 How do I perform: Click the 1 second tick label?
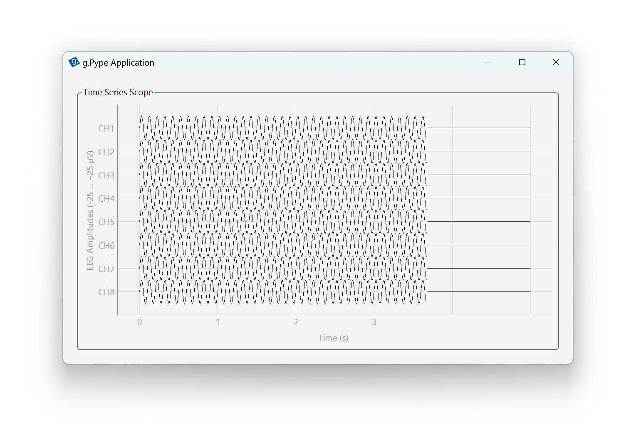pyautogui.click(x=218, y=322)
